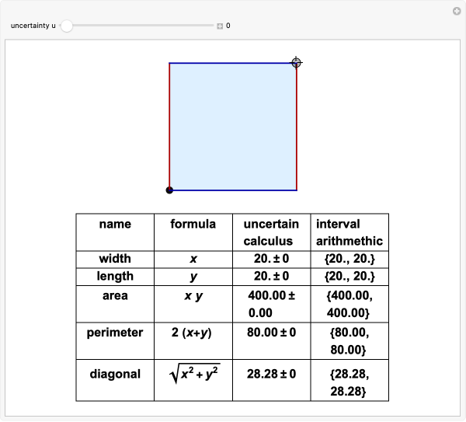
Task: Select the 'interval arithmethic' column header
Action: [349, 232]
